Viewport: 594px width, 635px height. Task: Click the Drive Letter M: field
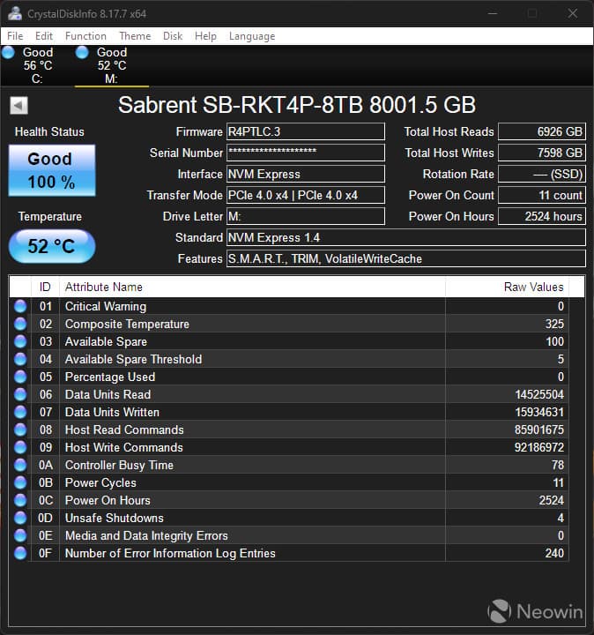[x=306, y=216]
